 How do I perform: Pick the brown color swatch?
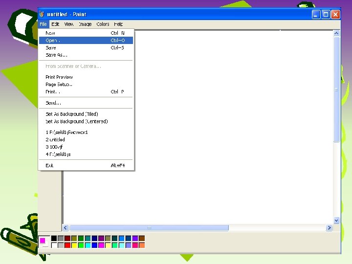click(142, 238)
